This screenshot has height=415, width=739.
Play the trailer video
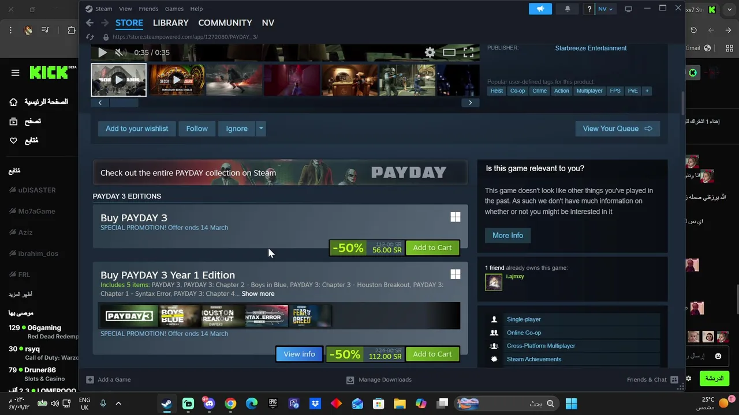click(102, 52)
